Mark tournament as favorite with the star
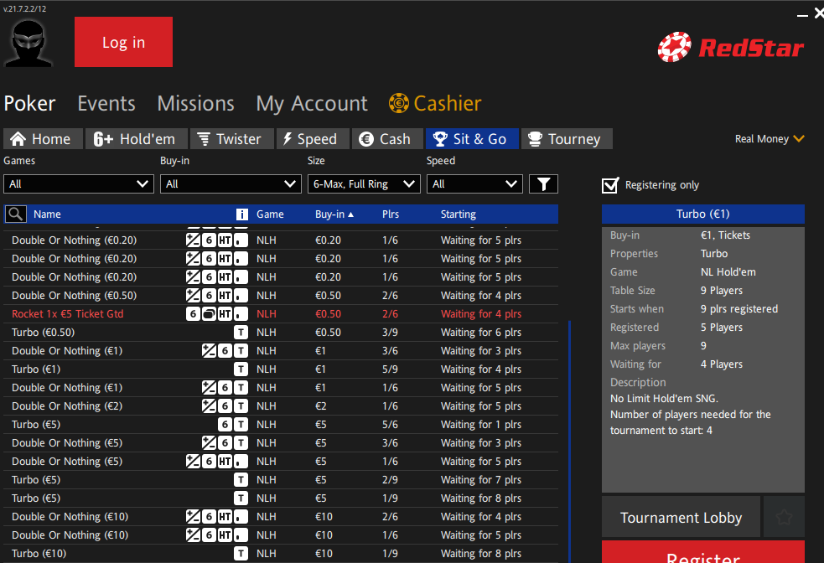The height and width of the screenshot is (563, 824). tap(784, 517)
